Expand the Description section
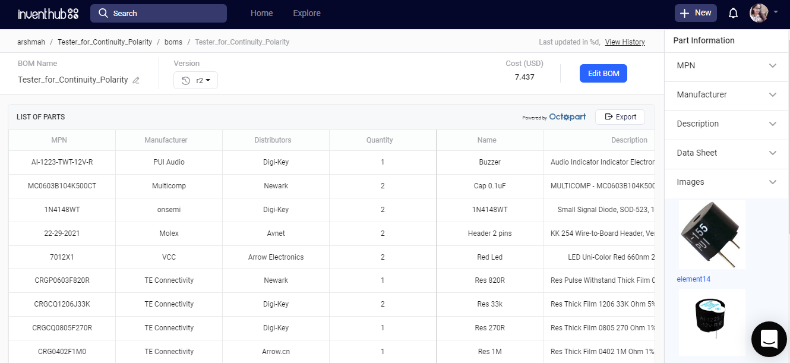The image size is (790, 363). point(727,124)
